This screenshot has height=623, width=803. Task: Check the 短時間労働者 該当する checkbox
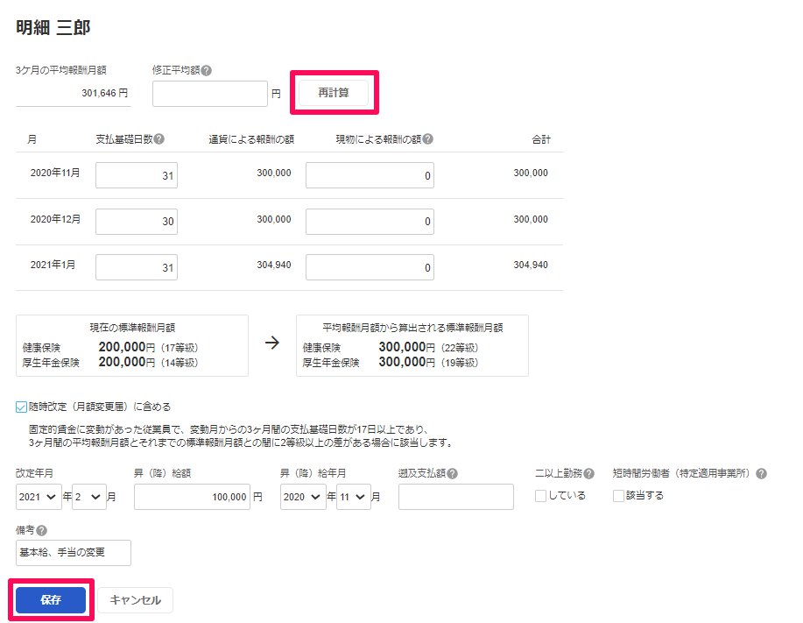click(618, 496)
